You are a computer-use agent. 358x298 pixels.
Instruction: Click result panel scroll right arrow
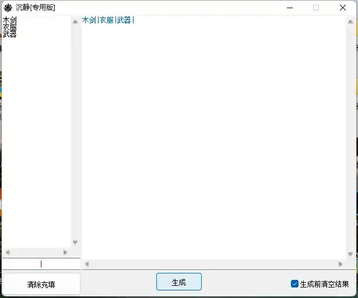[x=340, y=264]
